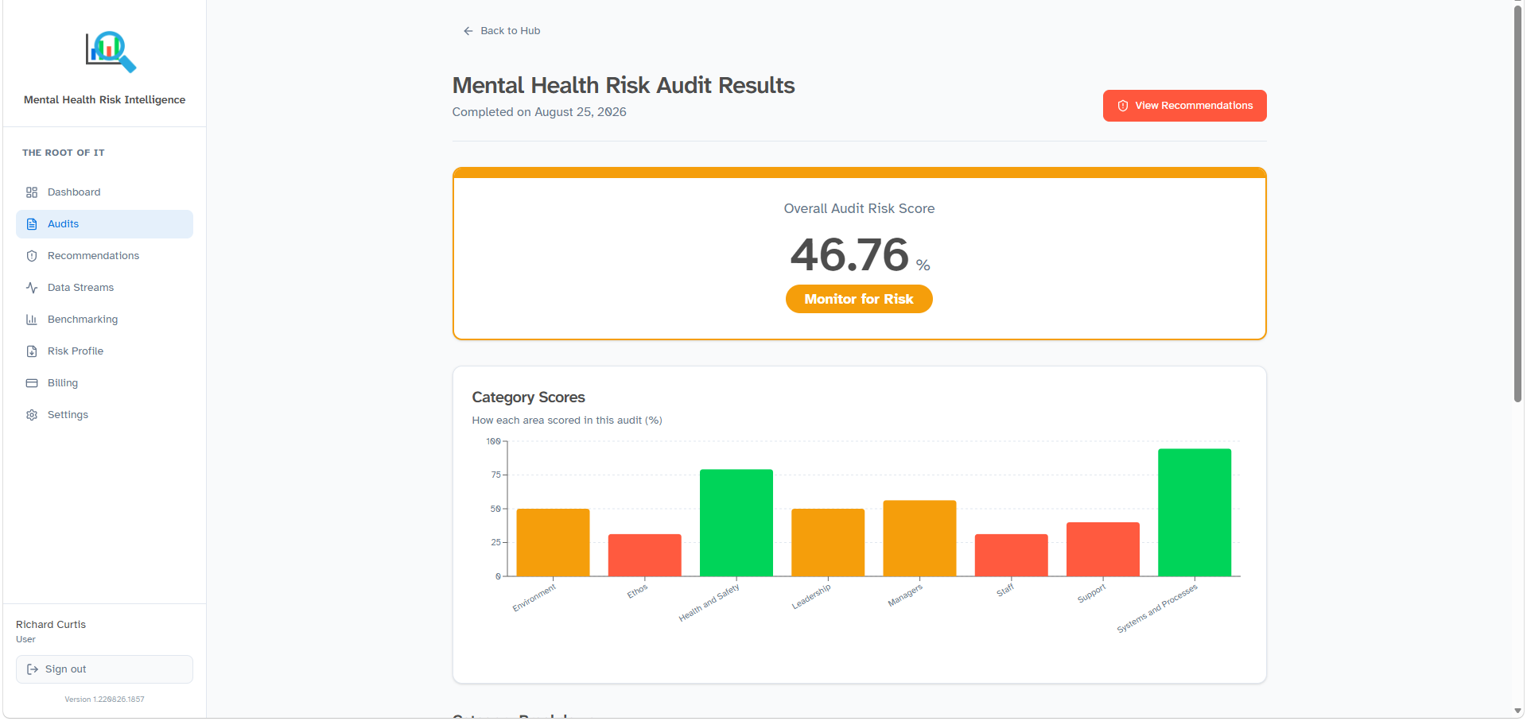Click the back arrow beside Back to Hub
The image size is (1527, 721).
(468, 31)
